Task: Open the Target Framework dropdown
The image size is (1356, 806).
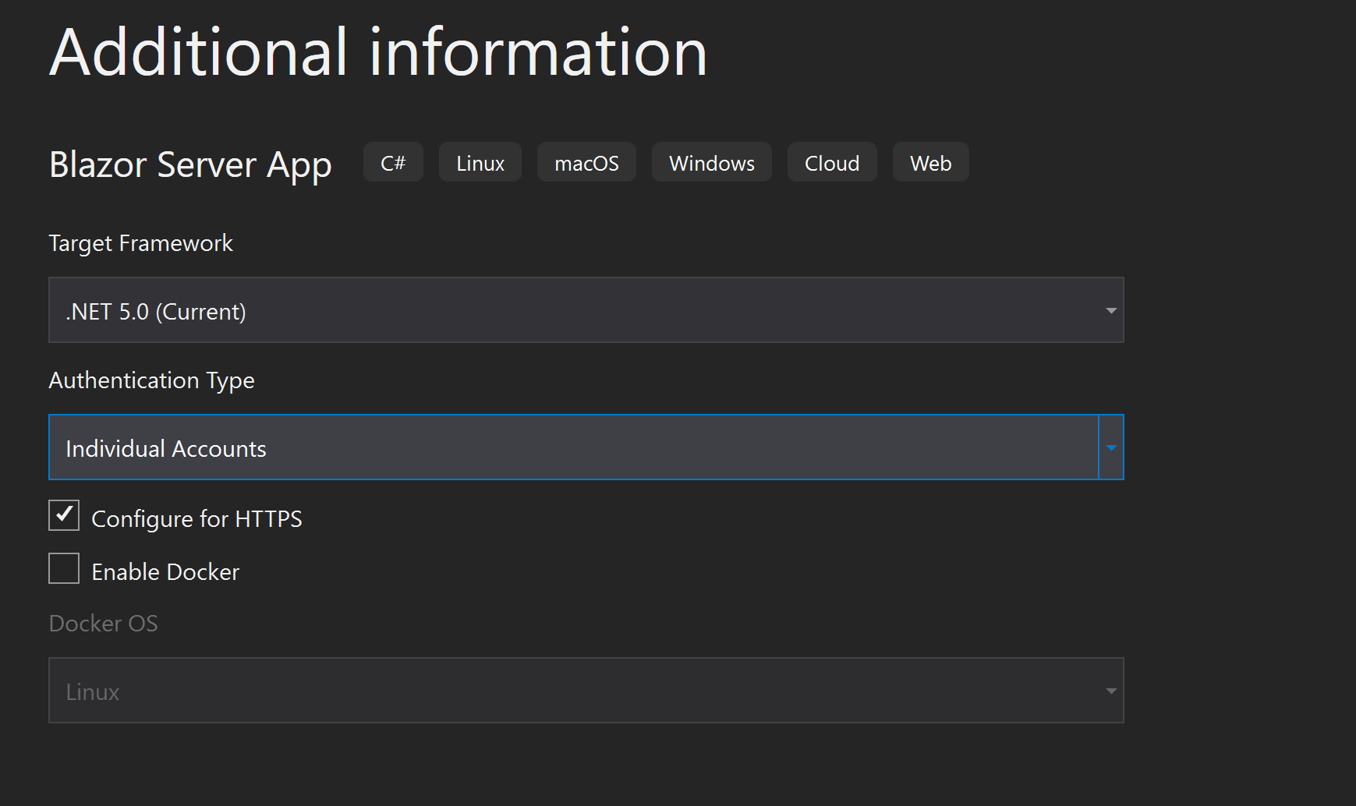Action: [586, 310]
